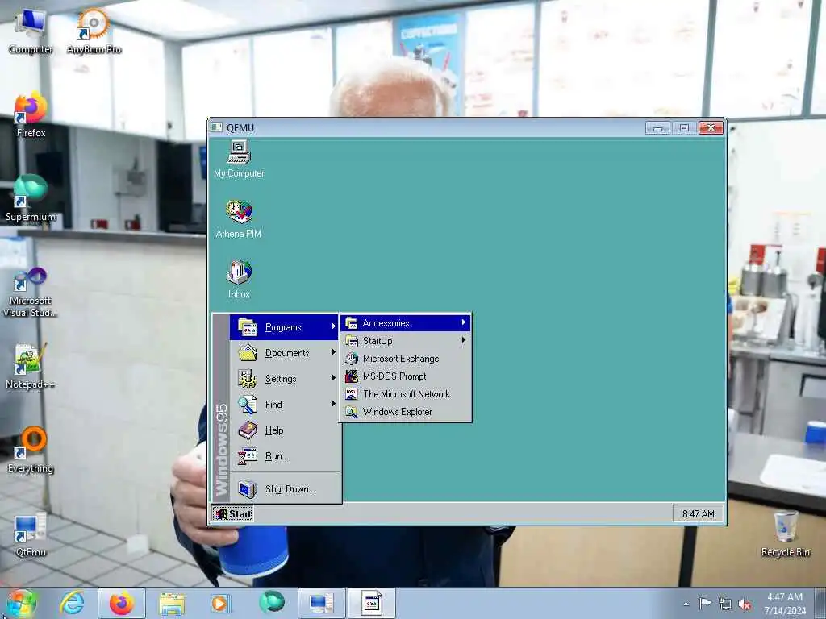Launch MS-DOS Prompt from Programs

point(406,376)
